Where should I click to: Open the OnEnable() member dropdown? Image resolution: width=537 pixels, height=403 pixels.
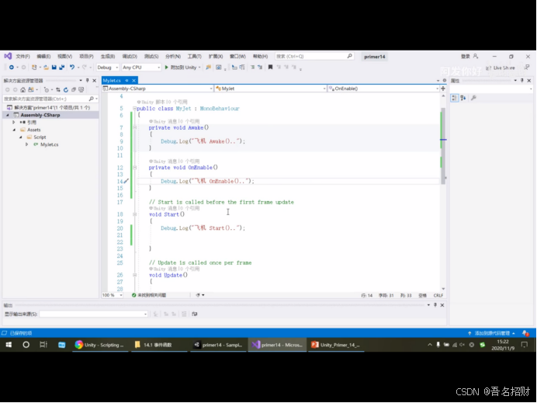(x=383, y=89)
